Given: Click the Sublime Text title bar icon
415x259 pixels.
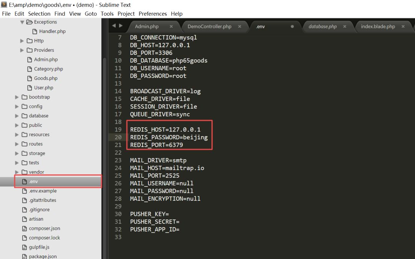Looking at the screenshot, I should [4, 5].
